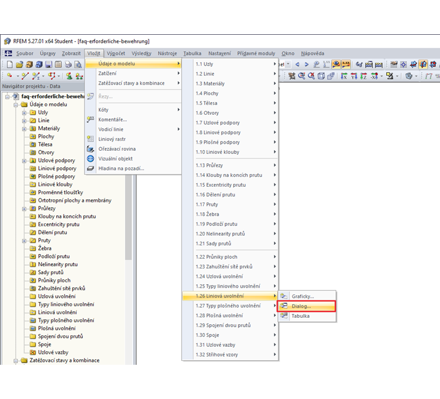Select the New node tool icon
The image size is (440, 399).
pos(9,75)
